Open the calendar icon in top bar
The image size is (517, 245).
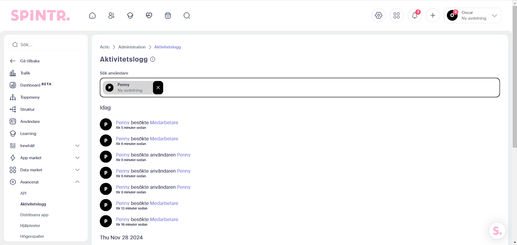pyautogui.click(x=168, y=15)
